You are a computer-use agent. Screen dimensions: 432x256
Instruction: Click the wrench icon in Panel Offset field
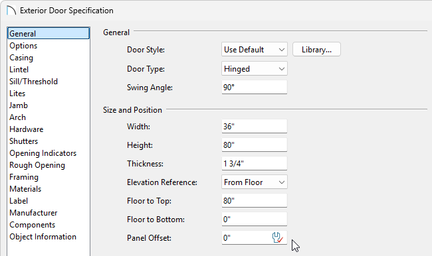(x=277, y=237)
